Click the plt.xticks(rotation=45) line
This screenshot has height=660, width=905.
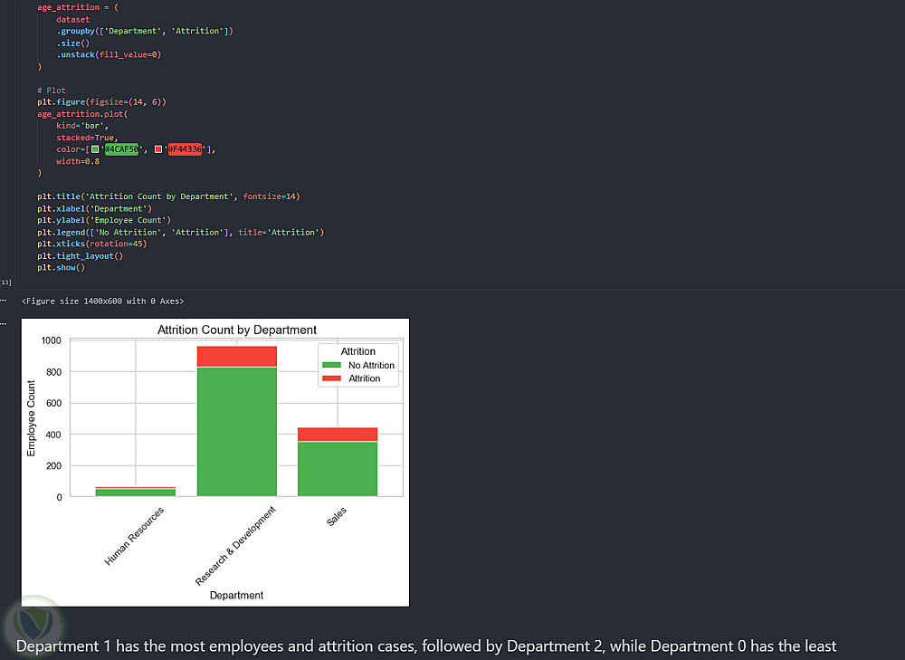coord(92,244)
